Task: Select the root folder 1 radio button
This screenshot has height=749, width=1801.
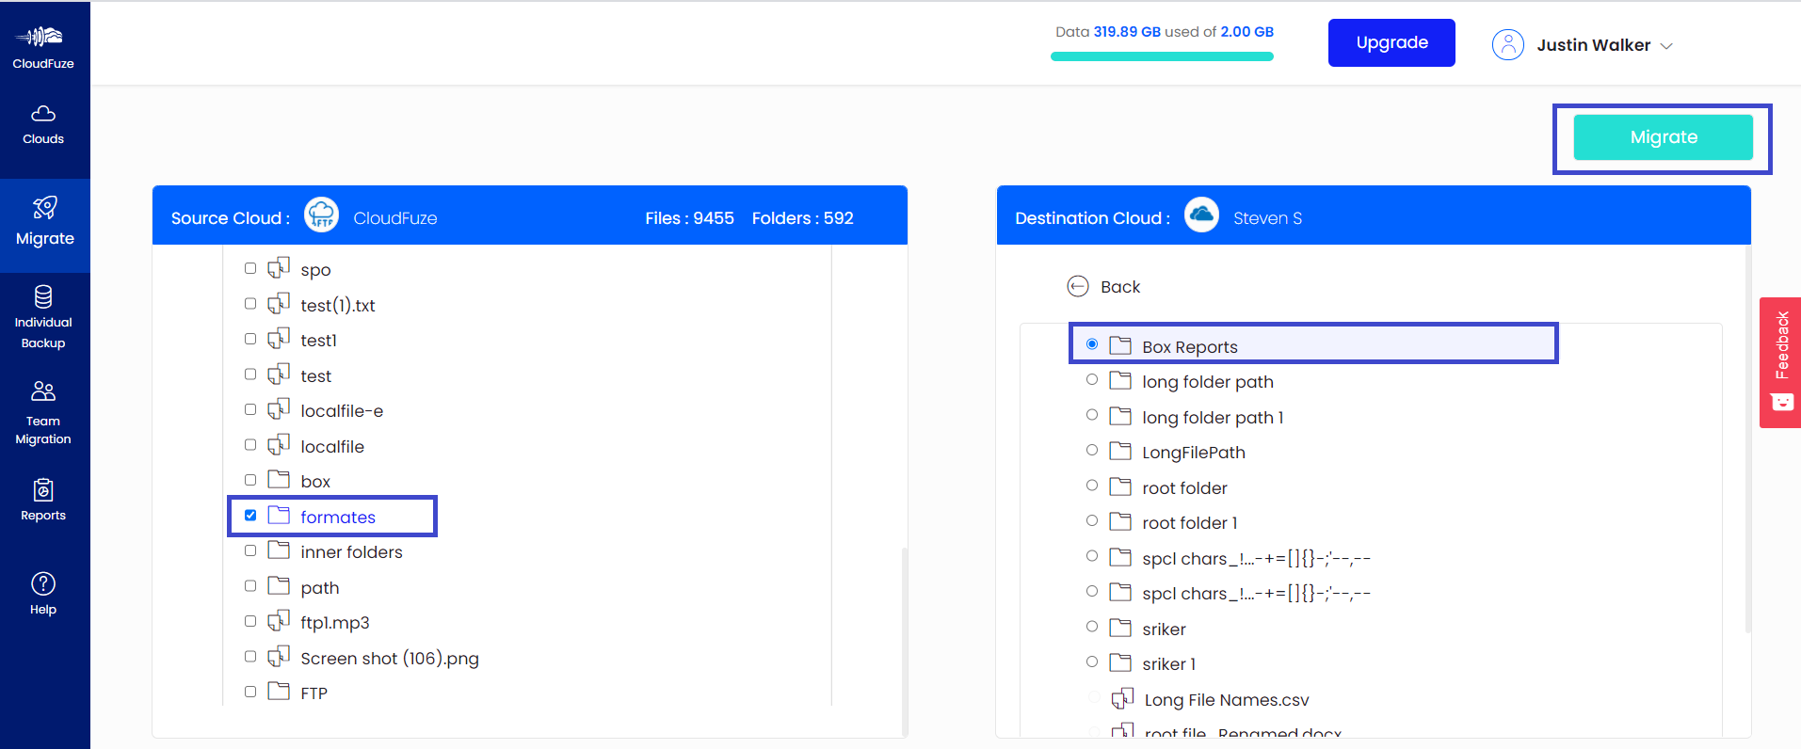Action: point(1092,521)
